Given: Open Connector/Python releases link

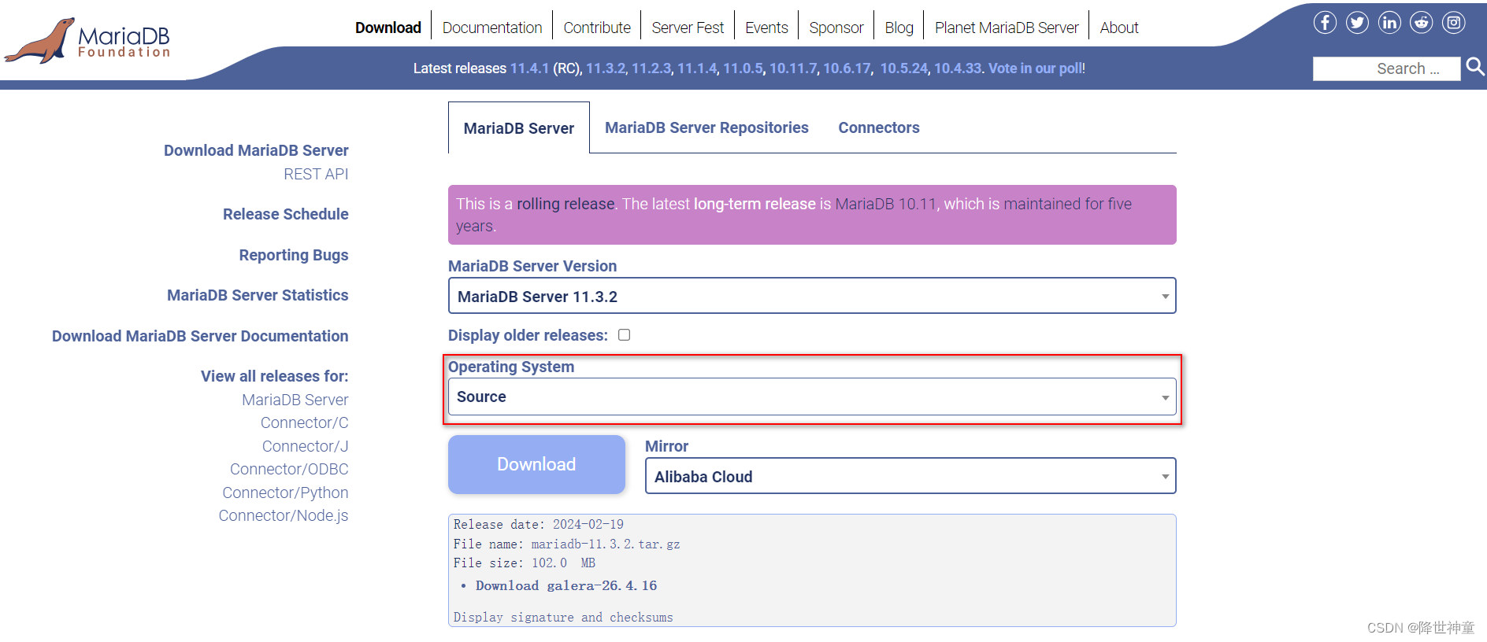Looking at the screenshot, I should pyautogui.click(x=285, y=493).
